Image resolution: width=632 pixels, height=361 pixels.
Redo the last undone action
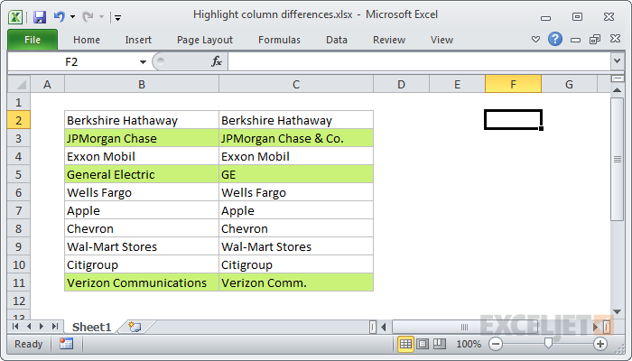pos(88,16)
